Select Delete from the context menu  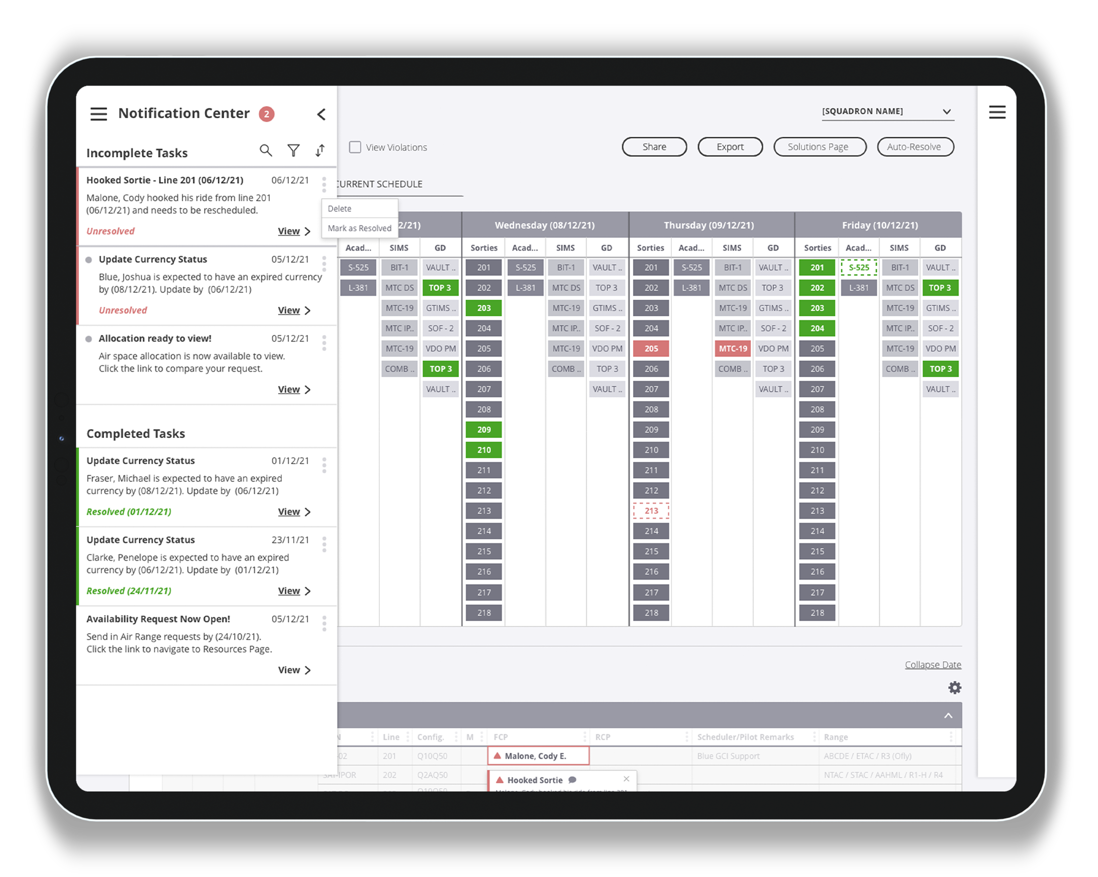[340, 208]
